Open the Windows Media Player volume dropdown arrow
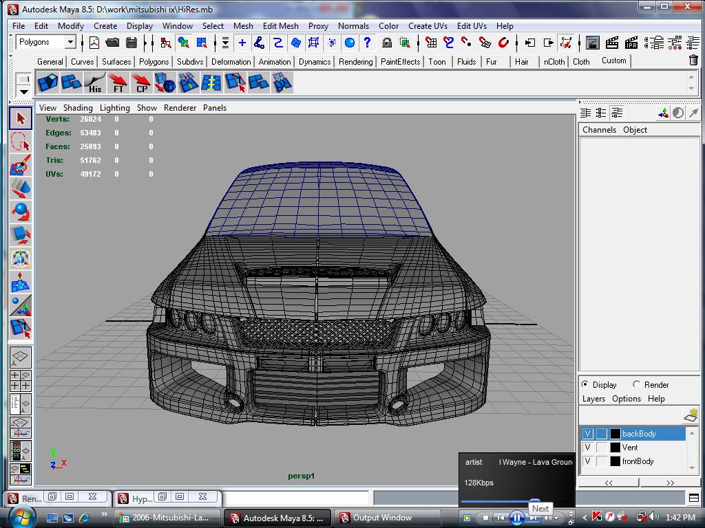 (556, 518)
